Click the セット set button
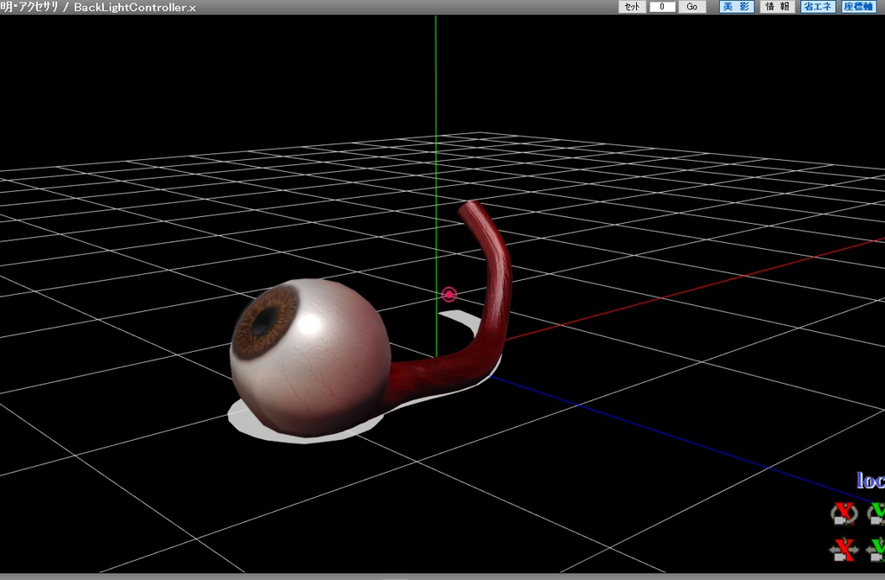 [631, 6]
